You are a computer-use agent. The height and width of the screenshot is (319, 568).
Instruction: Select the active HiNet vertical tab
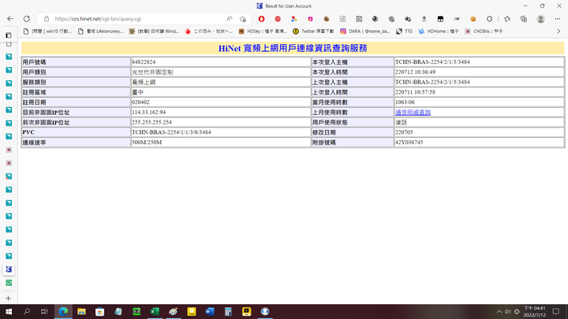tap(9, 269)
